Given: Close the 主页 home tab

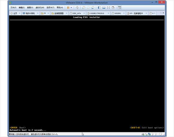Looking at the screenshot, I should (x=20, y=13).
